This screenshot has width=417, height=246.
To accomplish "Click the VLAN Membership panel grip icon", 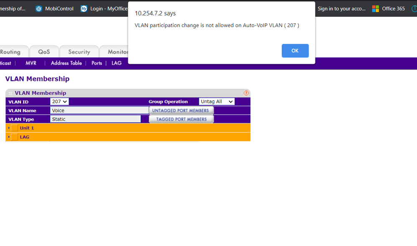I will pos(10,93).
